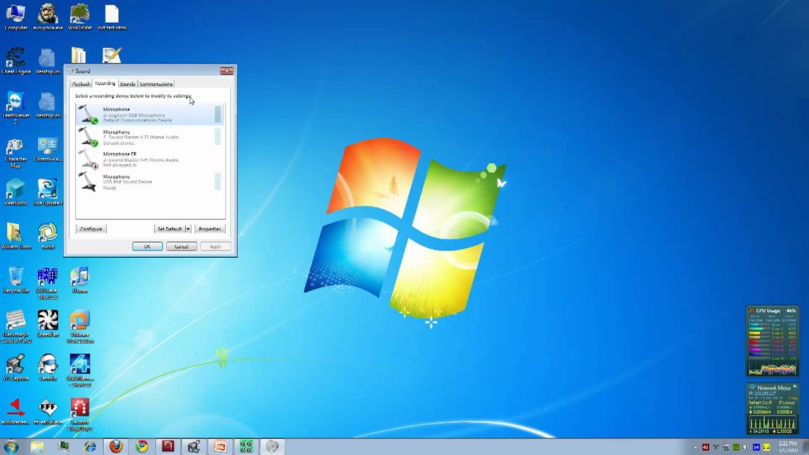Launch VMware Workstation shortcut
809x455 pixels.
[80, 327]
